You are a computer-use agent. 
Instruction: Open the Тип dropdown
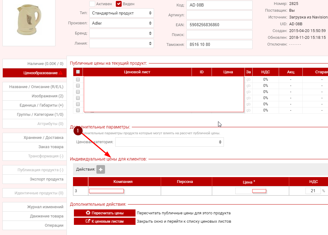point(121,13)
